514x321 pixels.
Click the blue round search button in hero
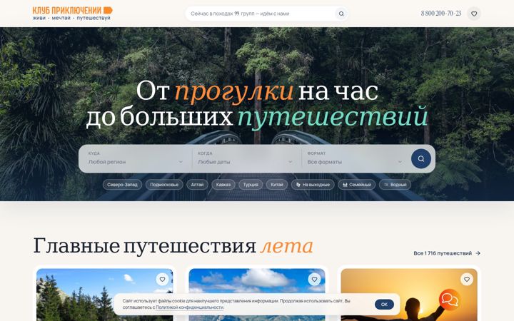pyautogui.click(x=421, y=159)
